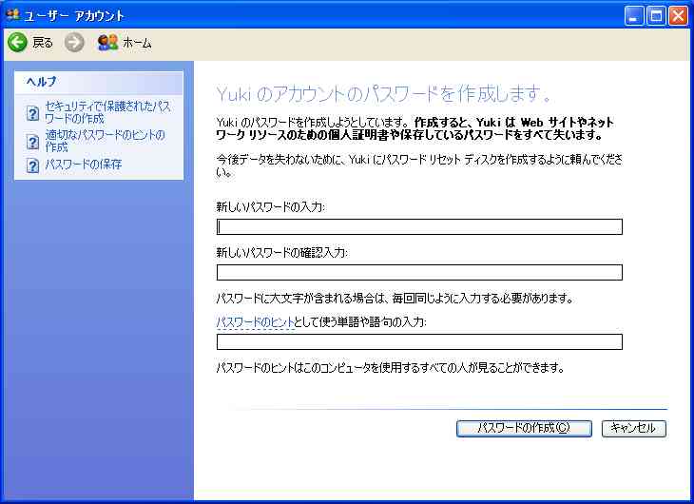Click the パスワードのヒント definition link
Image resolution: width=694 pixels, height=504 pixels.
click(255, 322)
